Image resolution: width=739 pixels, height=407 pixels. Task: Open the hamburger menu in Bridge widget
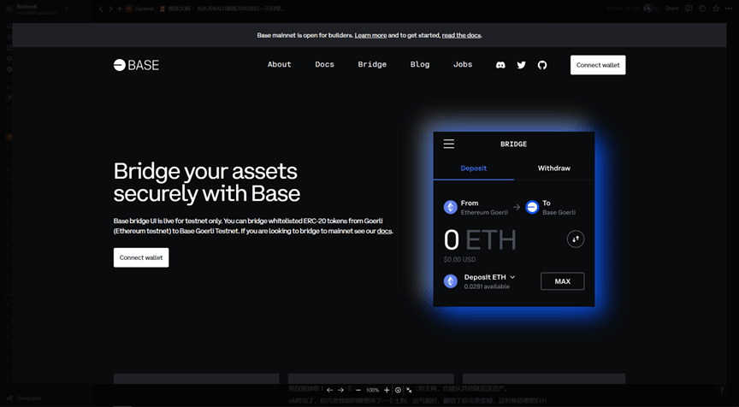[449, 145]
